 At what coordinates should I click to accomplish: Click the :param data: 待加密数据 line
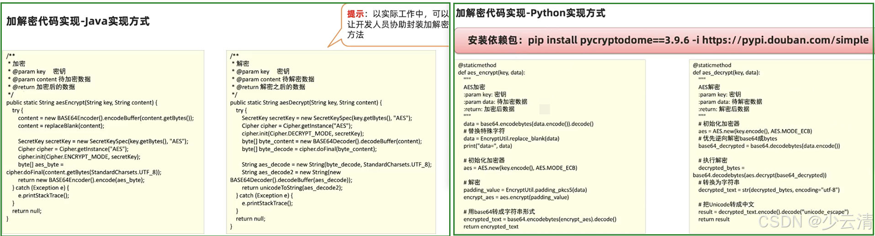[495, 102]
